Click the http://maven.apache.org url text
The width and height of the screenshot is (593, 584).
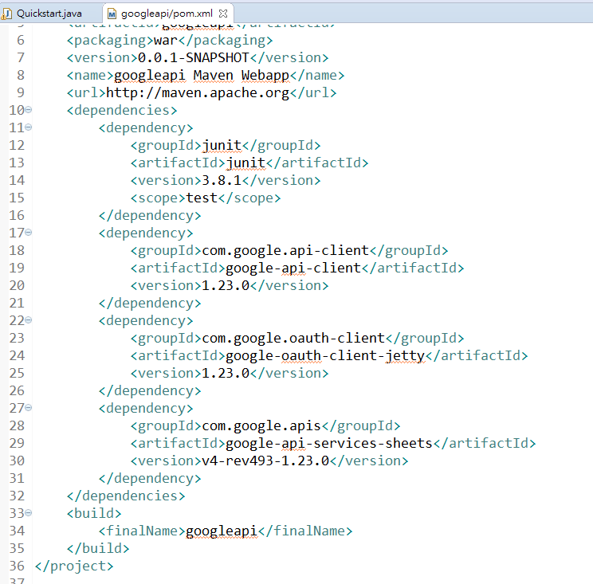click(x=198, y=93)
